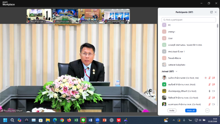Open Microsoft Edge from the taskbar

(x=55, y=120)
